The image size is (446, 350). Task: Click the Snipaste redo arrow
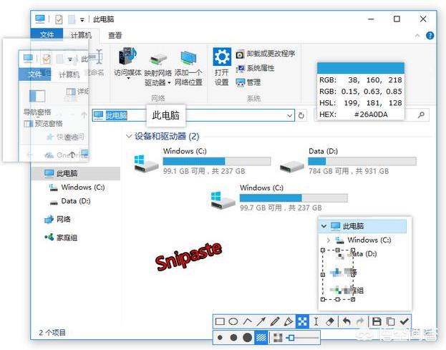click(360, 321)
